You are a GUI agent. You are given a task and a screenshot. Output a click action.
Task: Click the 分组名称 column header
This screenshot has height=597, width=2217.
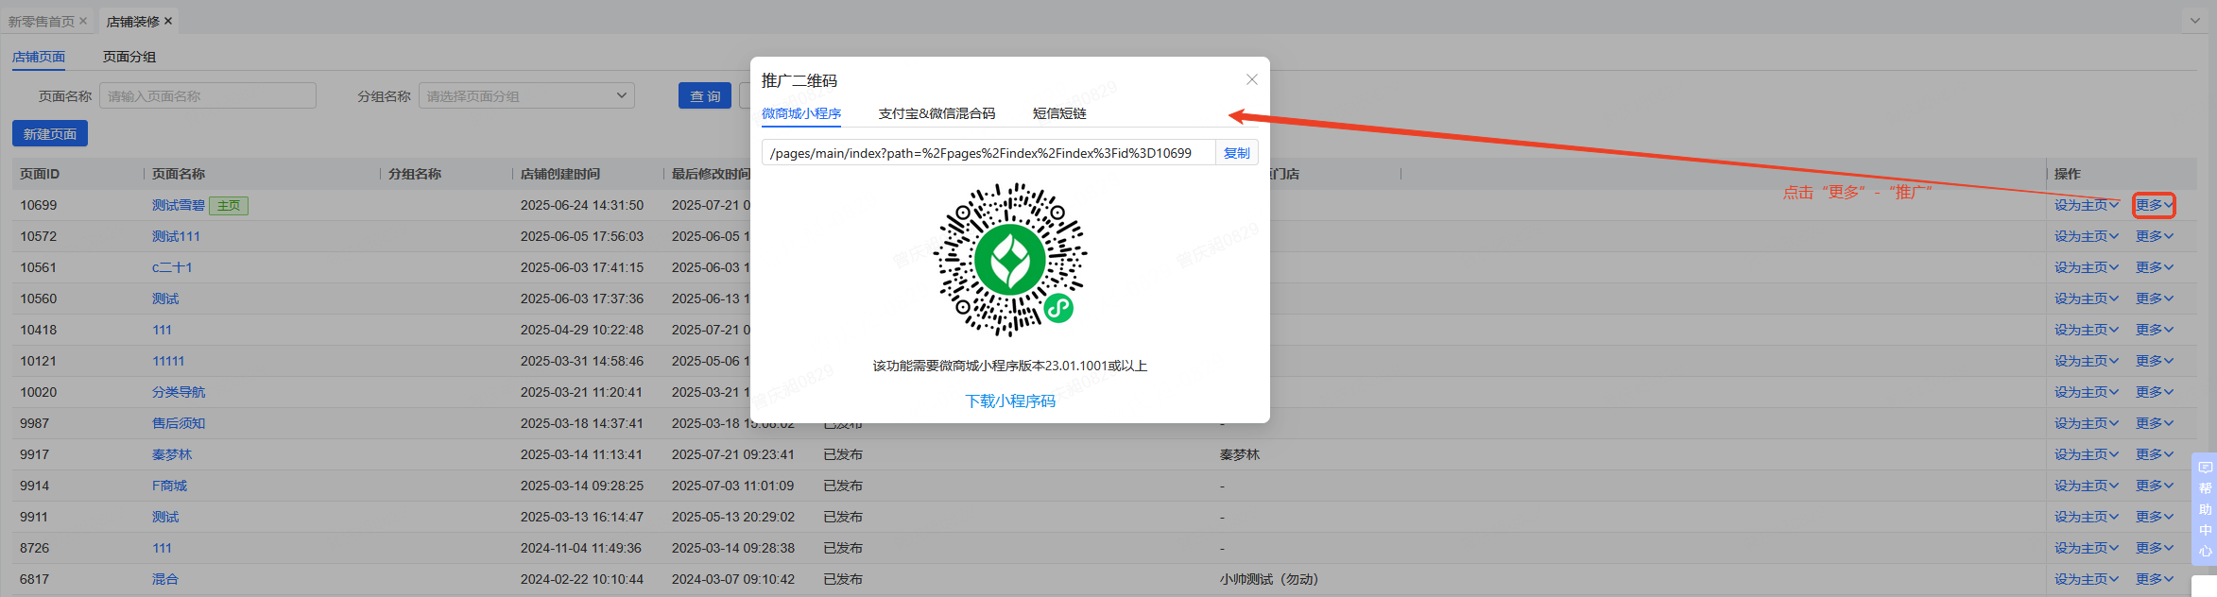point(415,174)
